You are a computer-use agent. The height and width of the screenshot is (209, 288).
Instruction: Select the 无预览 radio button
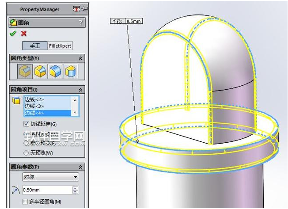26,153
